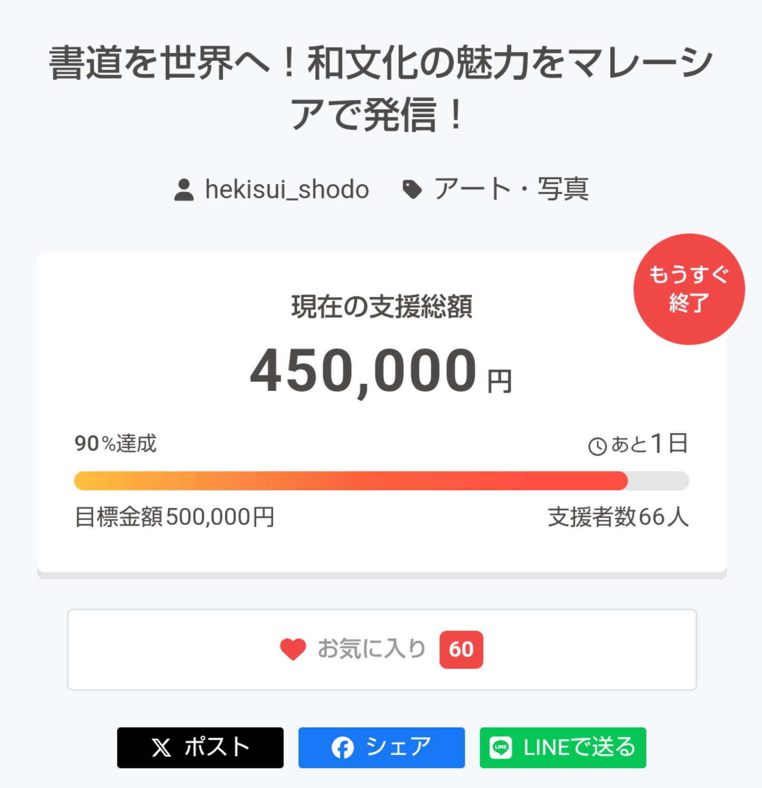The image size is (762, 788).
Task: Click the もうすぐ終了 red circle badge
Action: pyautogui.click(x=689, y=289)
